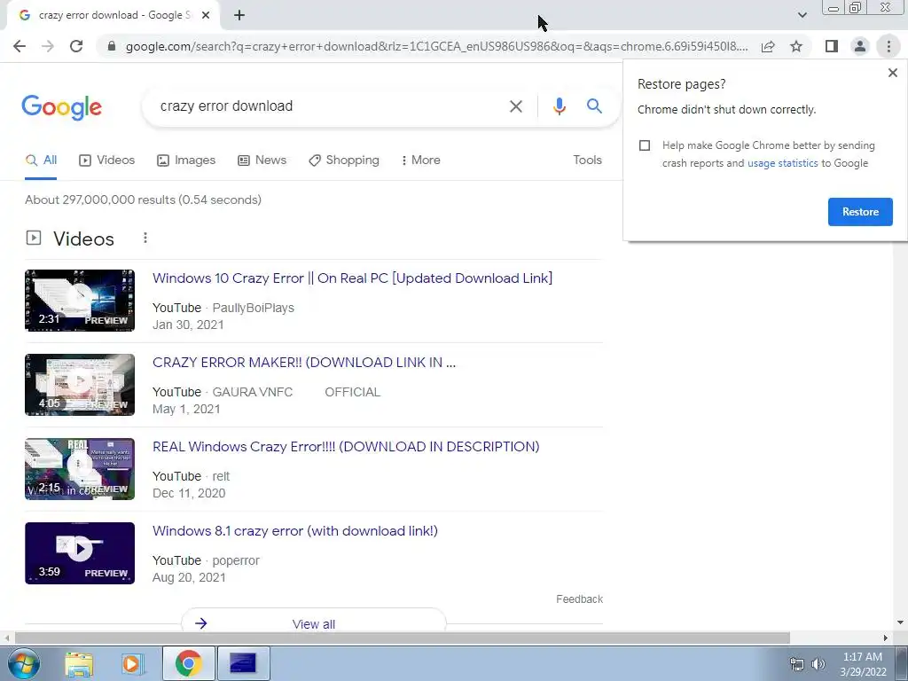This screenshot has width=908, height=681.
Task: Submit search using the magnifier icon
Action: click(x=594, y=106)
